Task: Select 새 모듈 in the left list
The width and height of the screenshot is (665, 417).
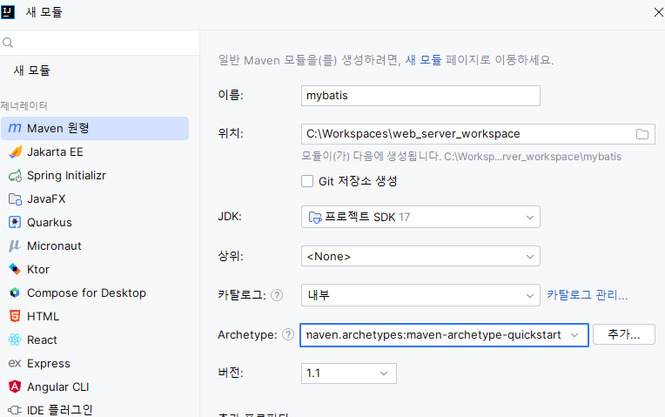Action: [32, 71]
